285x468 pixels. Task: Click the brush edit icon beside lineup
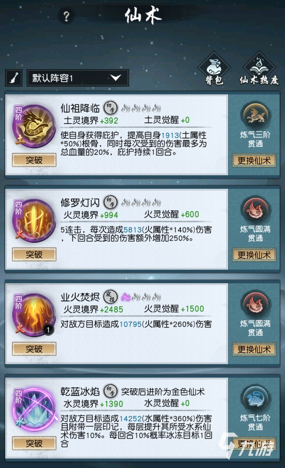coord(13,78)
